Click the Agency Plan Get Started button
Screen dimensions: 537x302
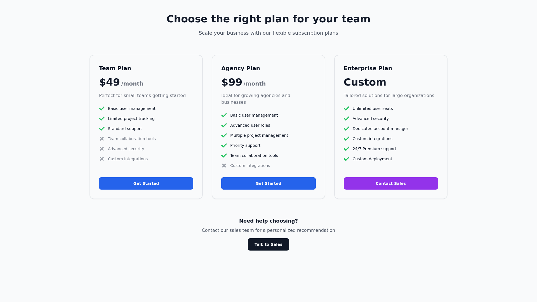[268, 183]
